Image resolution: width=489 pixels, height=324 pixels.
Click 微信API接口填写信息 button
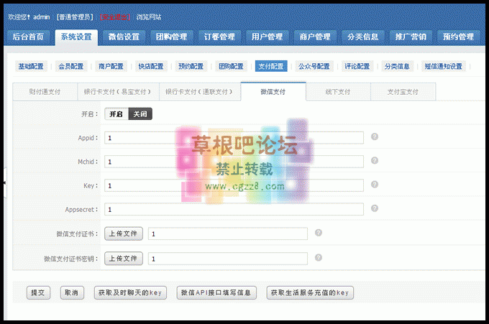click(x=216, y=293)
